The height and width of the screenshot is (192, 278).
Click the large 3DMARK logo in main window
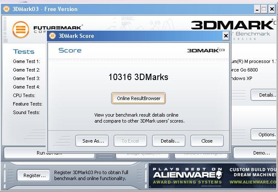233,25
